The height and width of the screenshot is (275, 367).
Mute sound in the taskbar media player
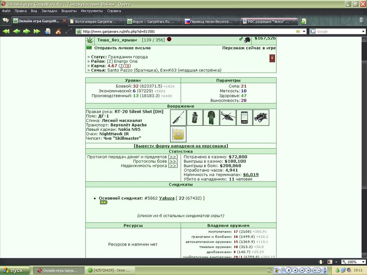coord(315,270)
